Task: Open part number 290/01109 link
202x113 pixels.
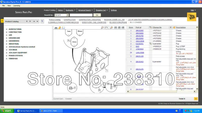Action: pos(140,56)
